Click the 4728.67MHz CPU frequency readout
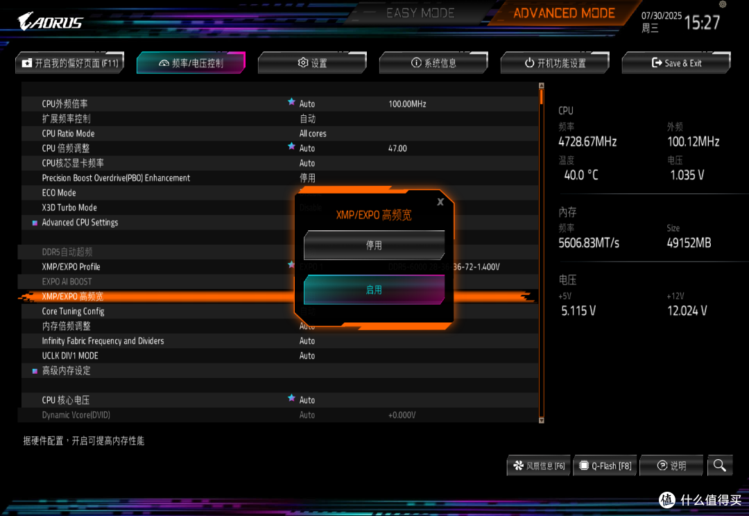This screenshot has width=749, height=516. tap(587, 141)
